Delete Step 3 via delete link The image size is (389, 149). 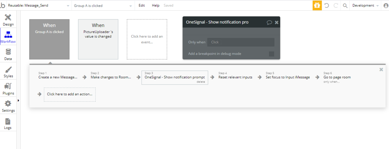(x=201, y=82)
